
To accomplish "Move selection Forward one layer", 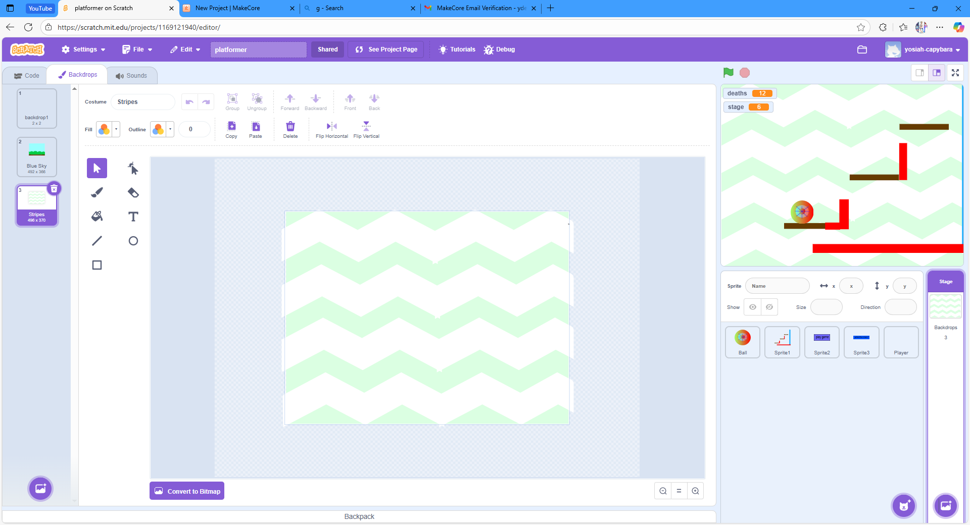I will point(290,102).
